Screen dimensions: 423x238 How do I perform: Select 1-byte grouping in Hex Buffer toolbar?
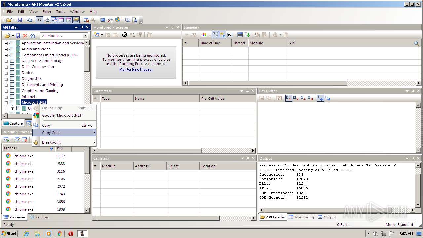coord(288,99)
